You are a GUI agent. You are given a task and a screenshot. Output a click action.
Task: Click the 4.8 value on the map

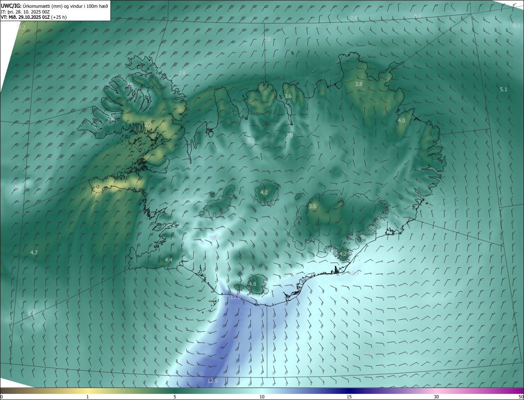pos(253,284)
